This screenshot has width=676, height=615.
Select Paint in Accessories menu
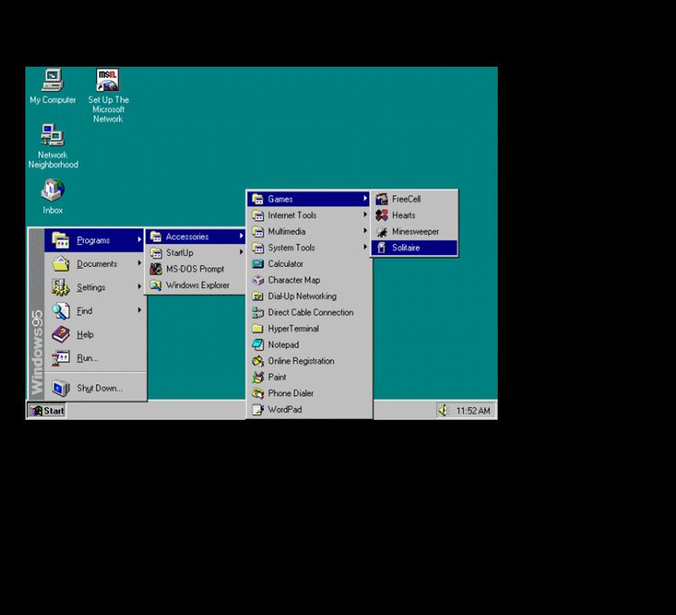coord(308,377)
